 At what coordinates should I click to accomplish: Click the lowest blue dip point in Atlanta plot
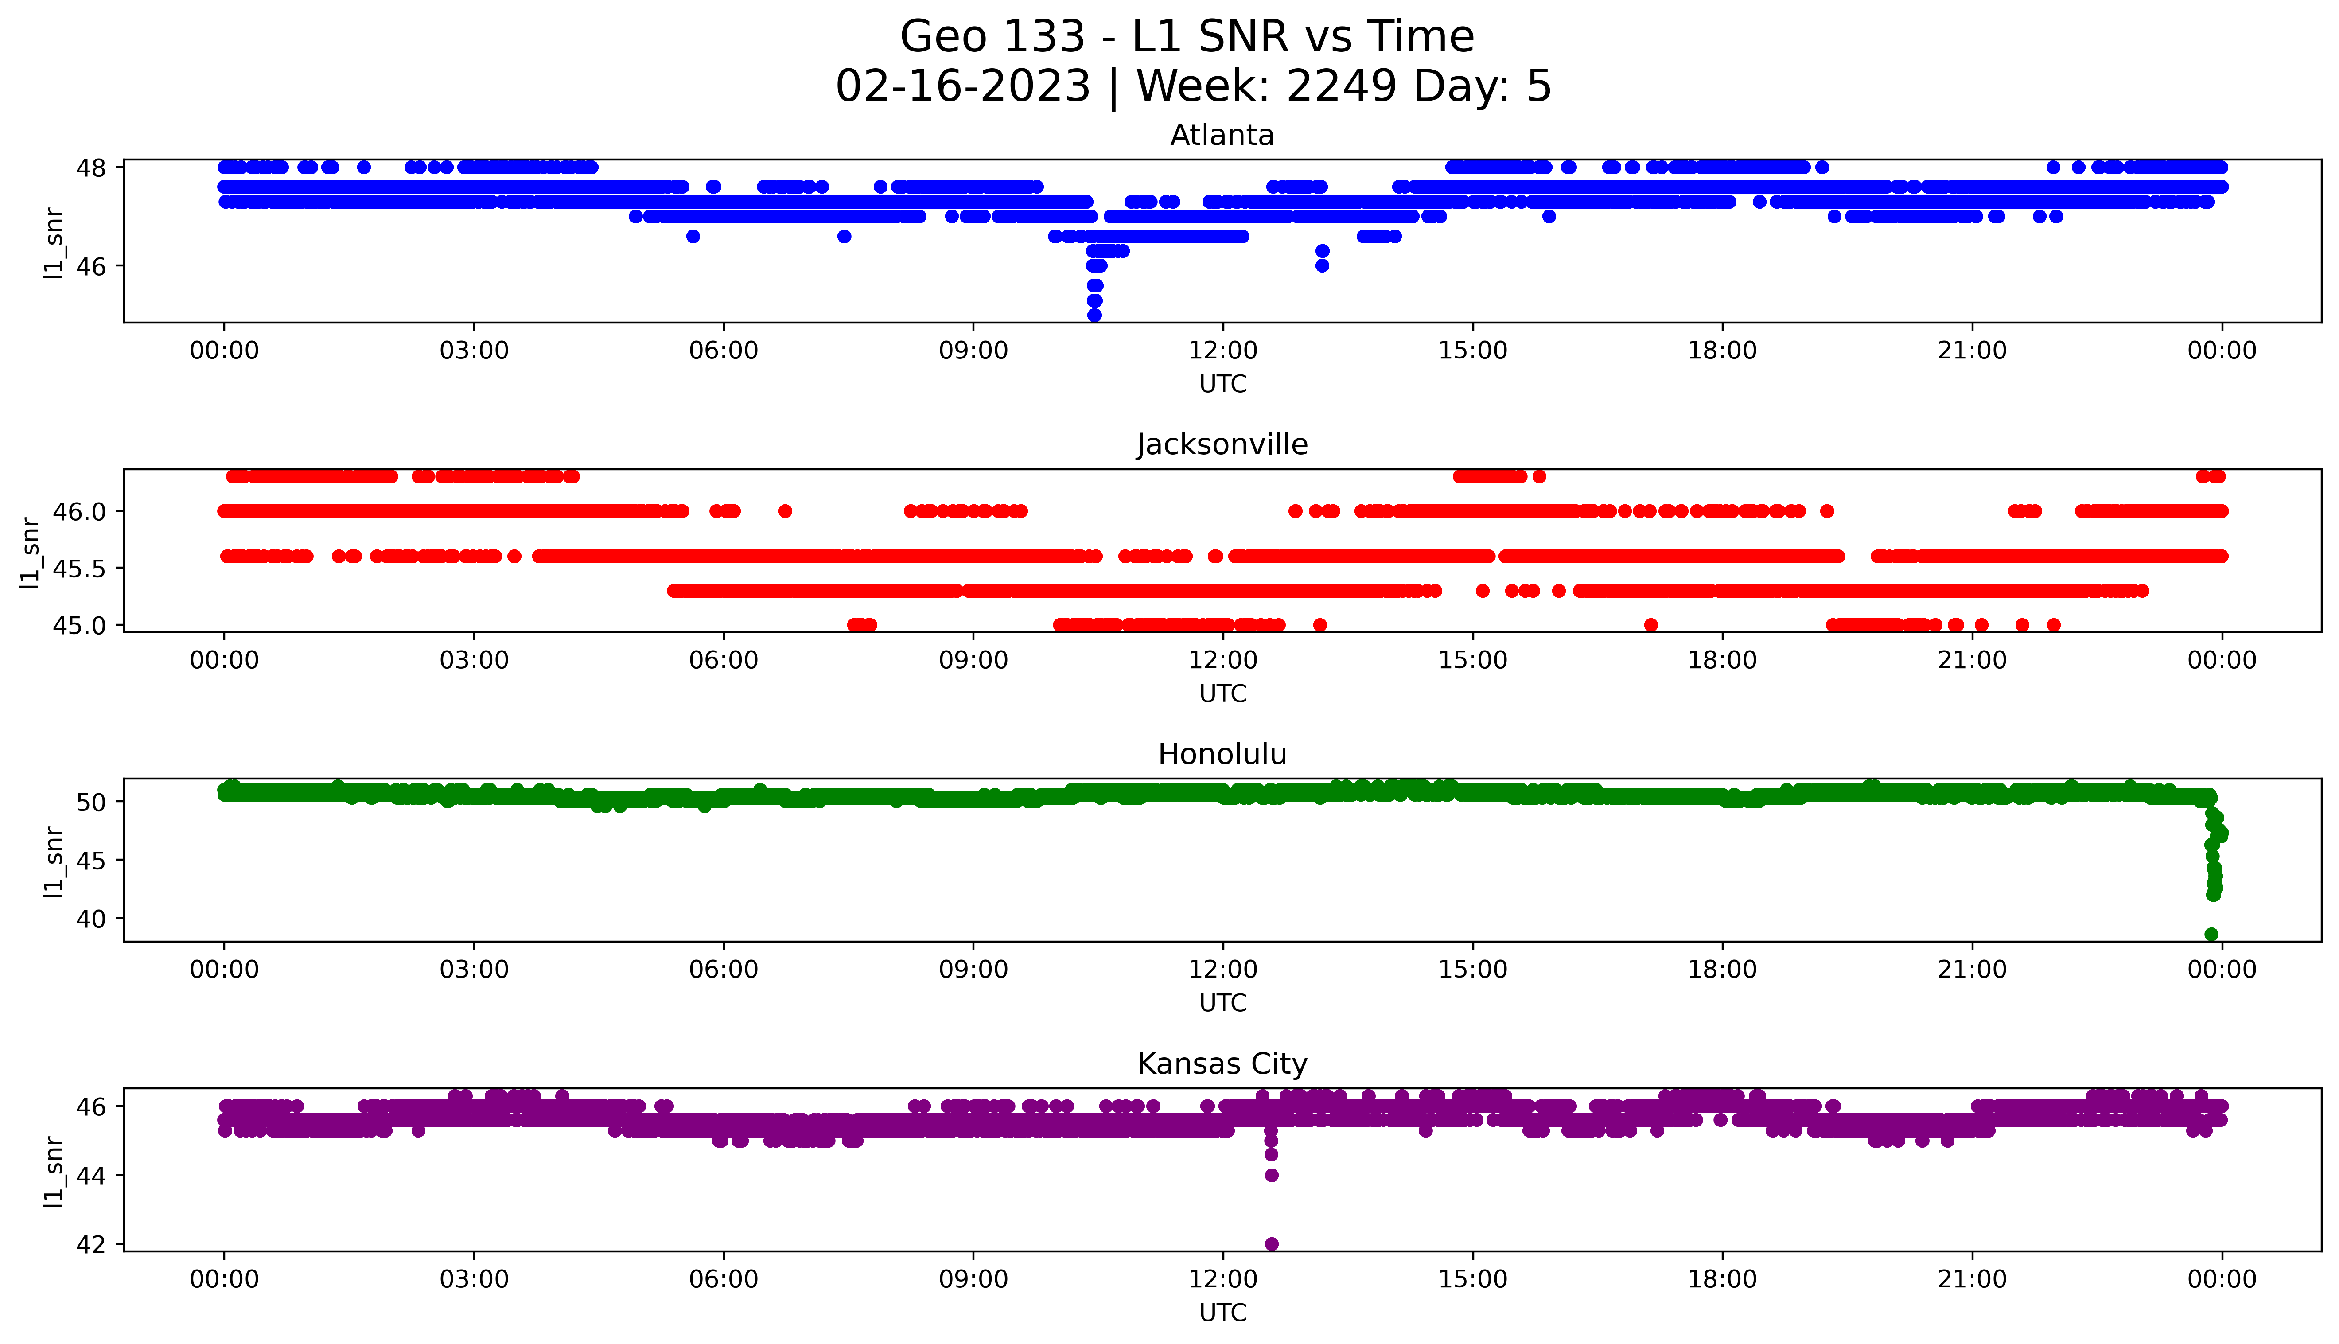pyautogui.click(x=1094, y=316)
